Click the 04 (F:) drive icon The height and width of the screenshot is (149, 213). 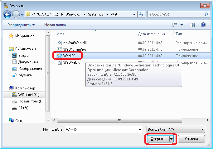click(14, 108)
